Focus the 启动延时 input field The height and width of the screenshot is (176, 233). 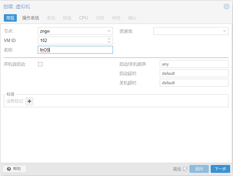click(194, 73)
